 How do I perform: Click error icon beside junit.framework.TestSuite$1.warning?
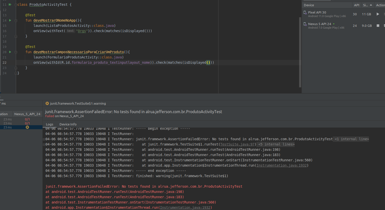coord(47,103)
